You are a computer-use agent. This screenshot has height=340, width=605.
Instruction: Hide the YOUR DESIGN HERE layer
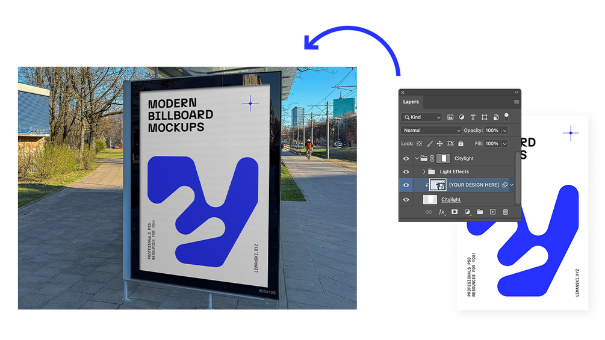406,185
